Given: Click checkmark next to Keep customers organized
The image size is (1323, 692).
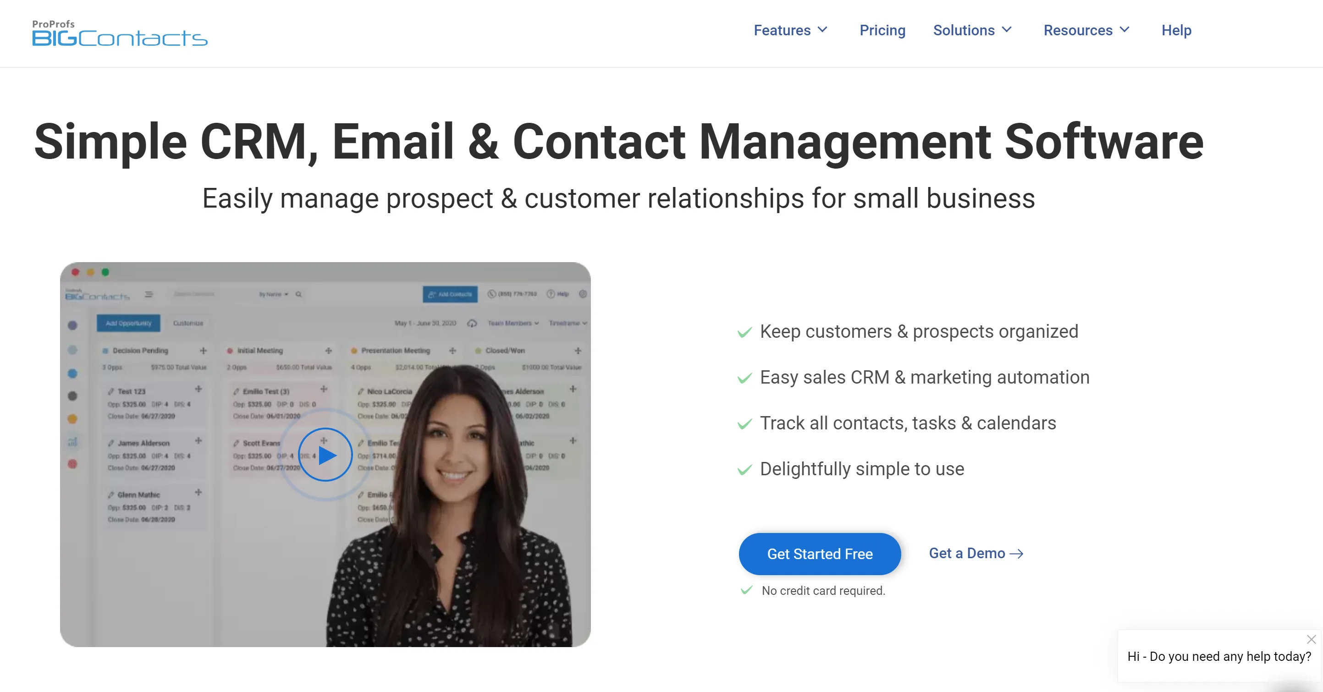Looking at the screenshot, I should [x=744, y=332].
